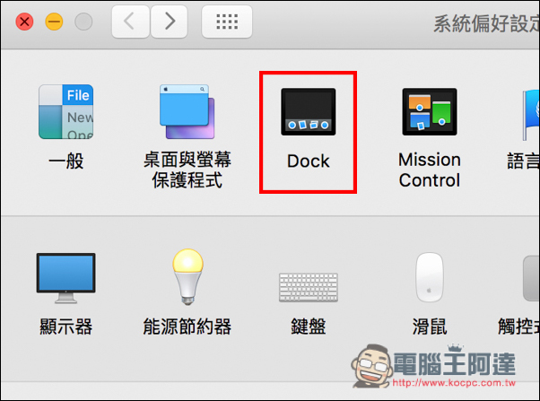
Task: Click the www.kocpc.com.tw watermark link
Action: click(x=454, y=383)
